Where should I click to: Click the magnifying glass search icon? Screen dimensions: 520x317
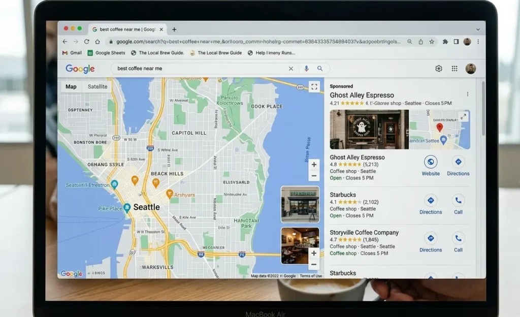click(320, 68)
